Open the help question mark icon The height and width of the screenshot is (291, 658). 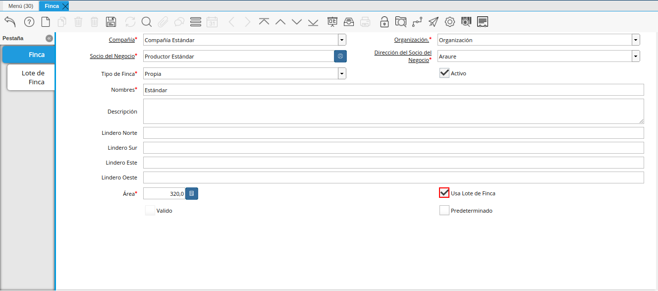click(x=29, y=22)
